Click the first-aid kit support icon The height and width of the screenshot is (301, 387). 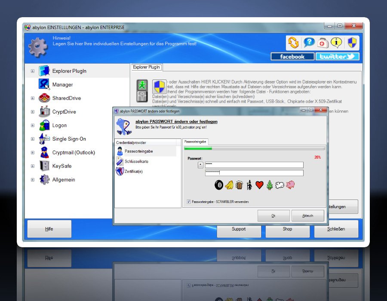[322, 43]
